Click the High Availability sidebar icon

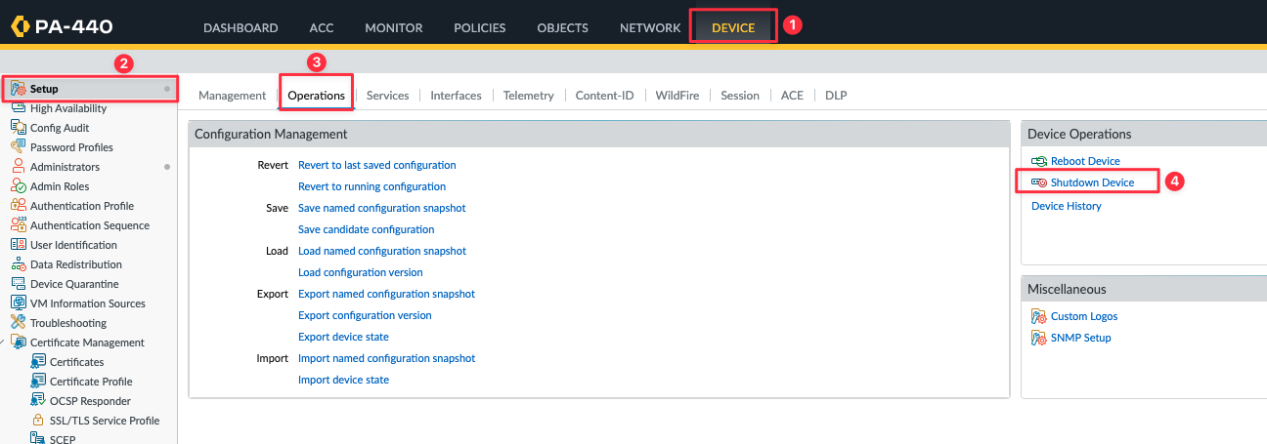[x=19, y=108]
